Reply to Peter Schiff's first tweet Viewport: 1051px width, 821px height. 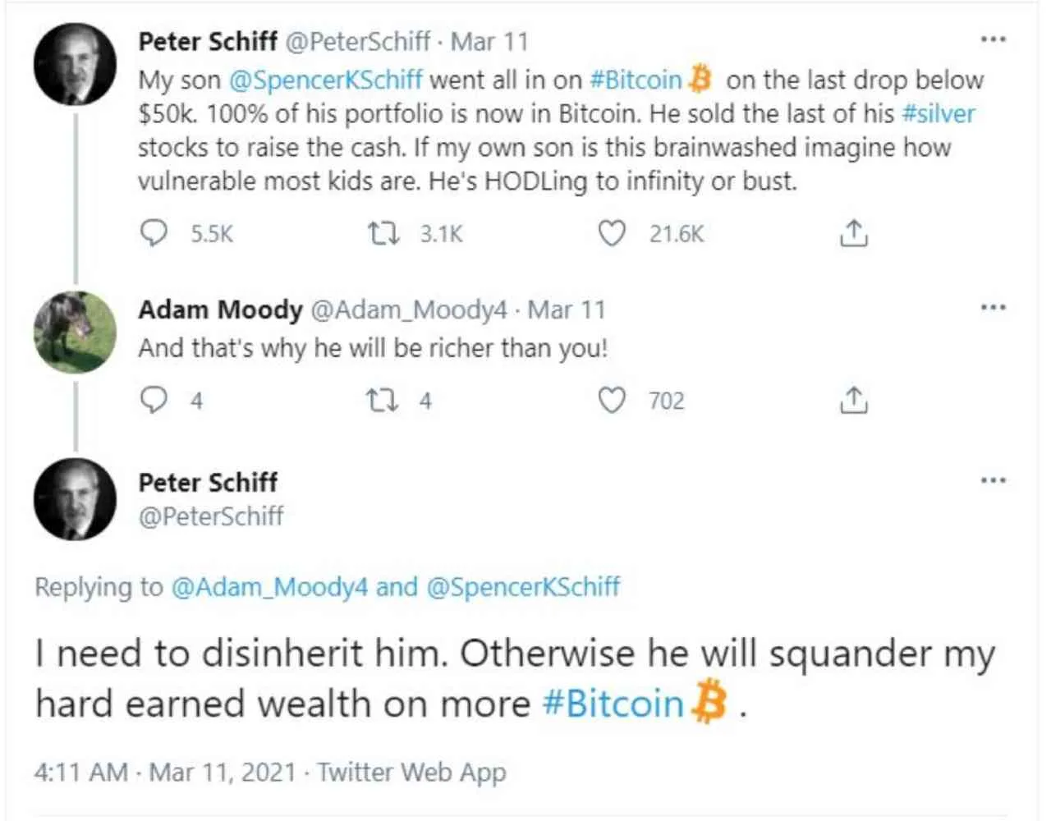(x=154, y=234)
